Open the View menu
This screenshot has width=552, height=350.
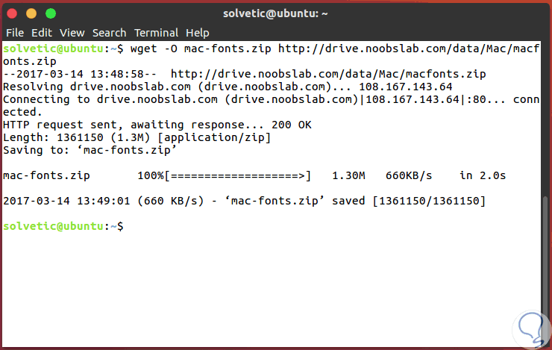tap(72, 33)
